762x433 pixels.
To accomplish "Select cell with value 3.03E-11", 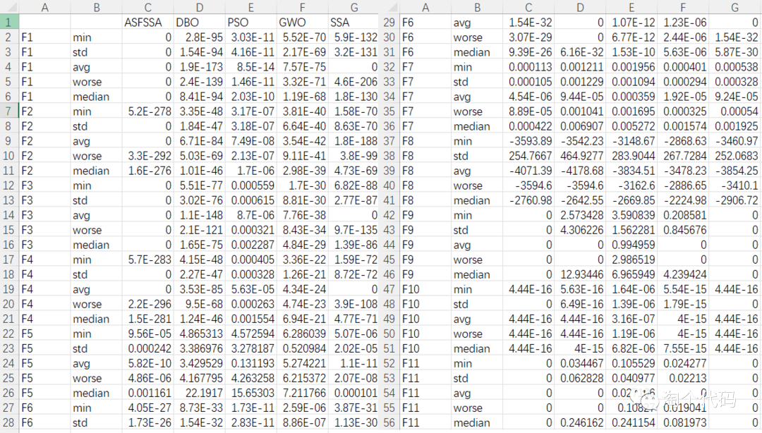I will click(x=250, y=37).
